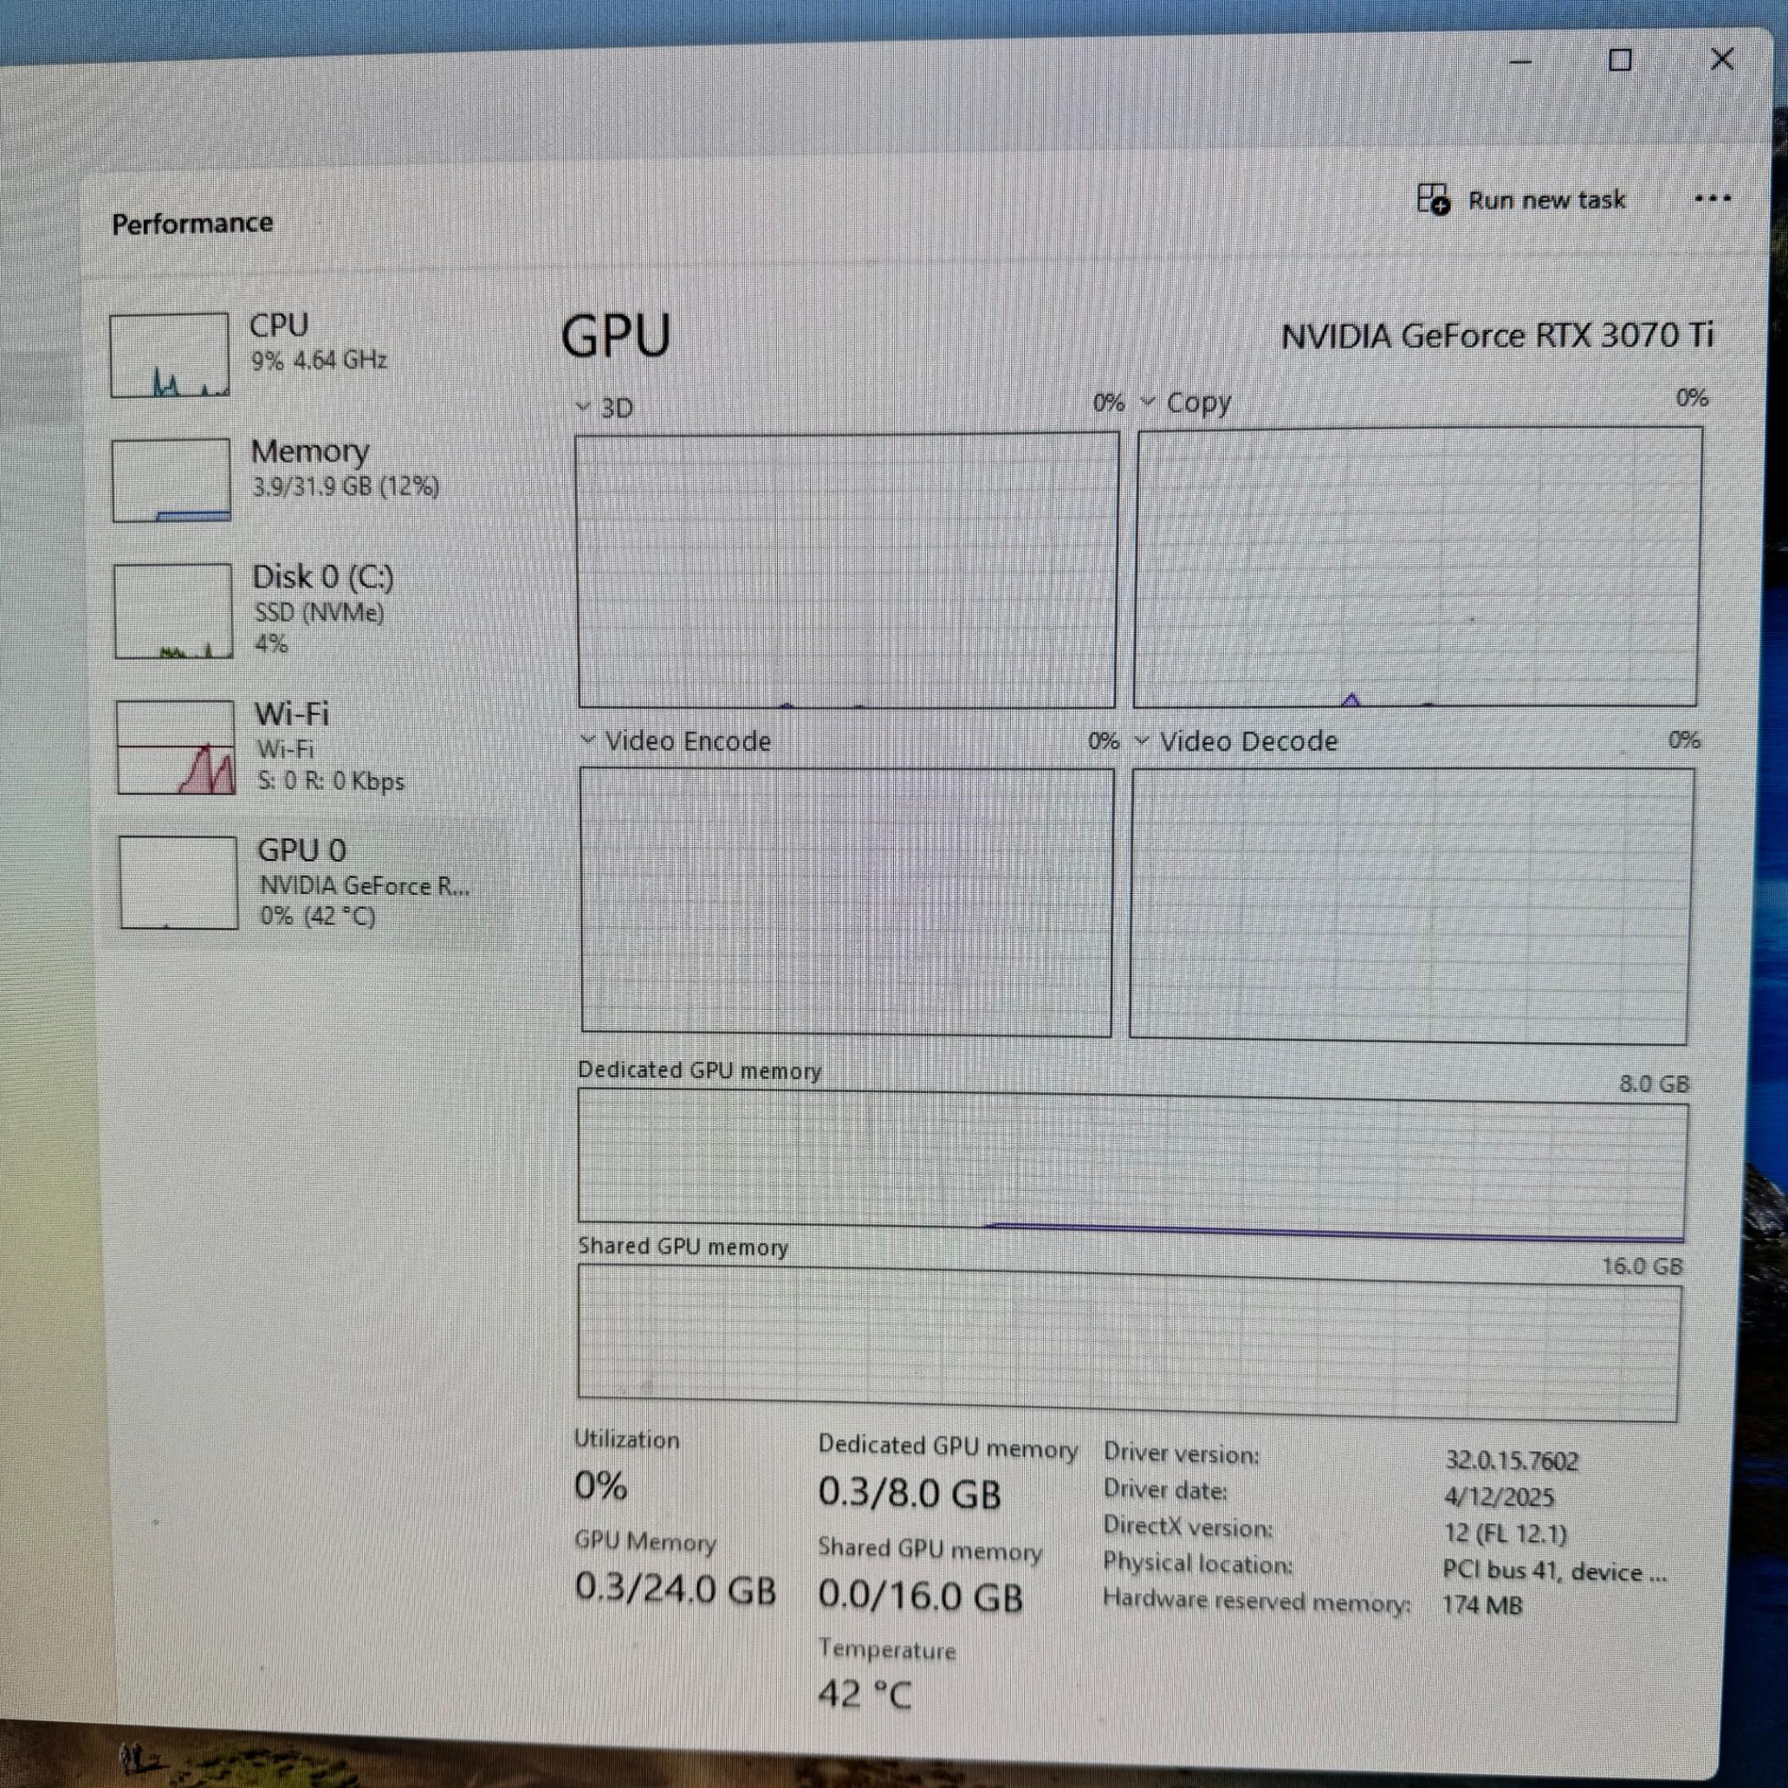Click inside the Video Encode graph
Image resolution: width=1788 pixels, height=1788 pixels.
pyautogui.click(x=847, y=901)
